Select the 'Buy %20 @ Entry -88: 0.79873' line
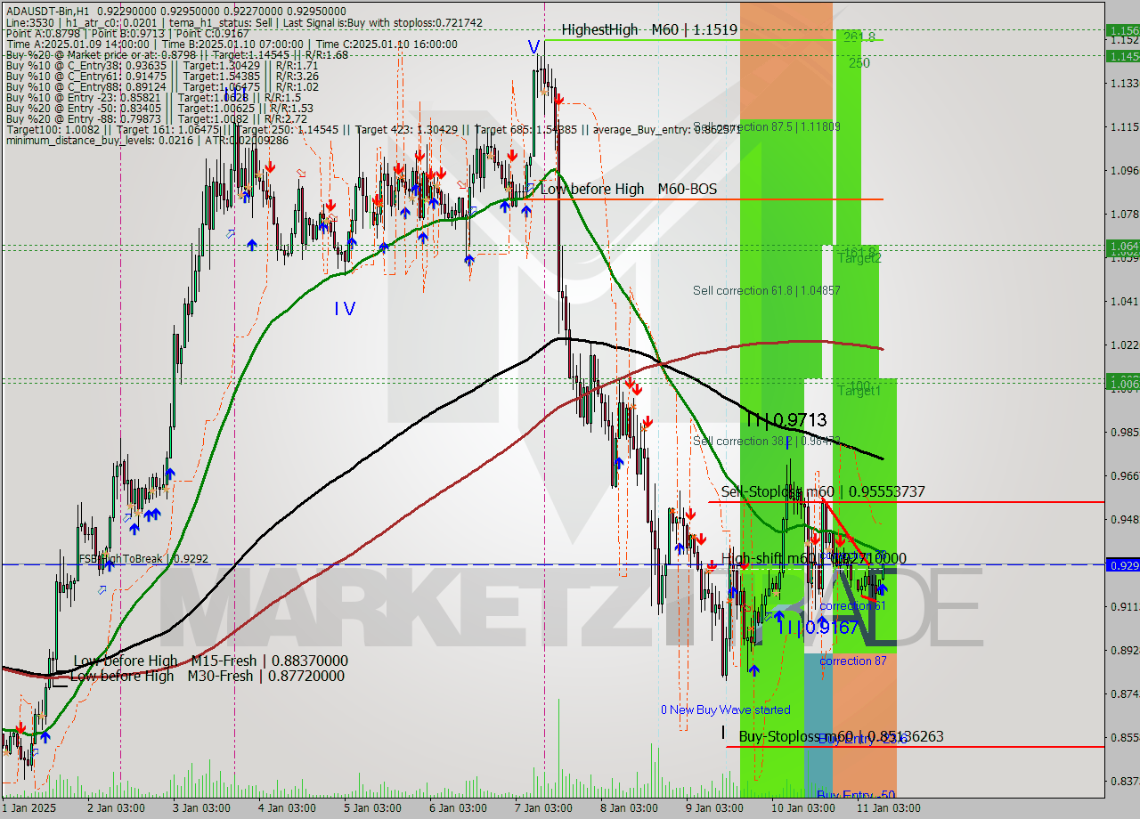The height and width of the screenshot is (819, 1140). (156, 118)
